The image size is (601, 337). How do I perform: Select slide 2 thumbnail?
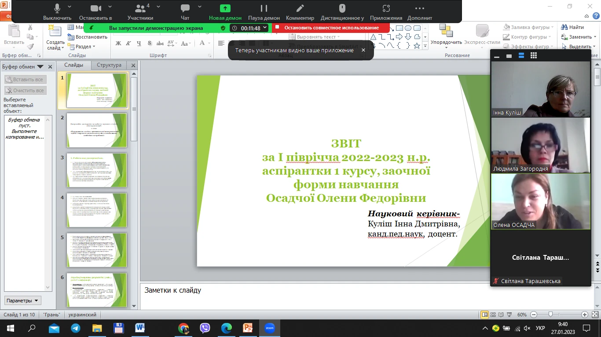(x=97, y=130)
